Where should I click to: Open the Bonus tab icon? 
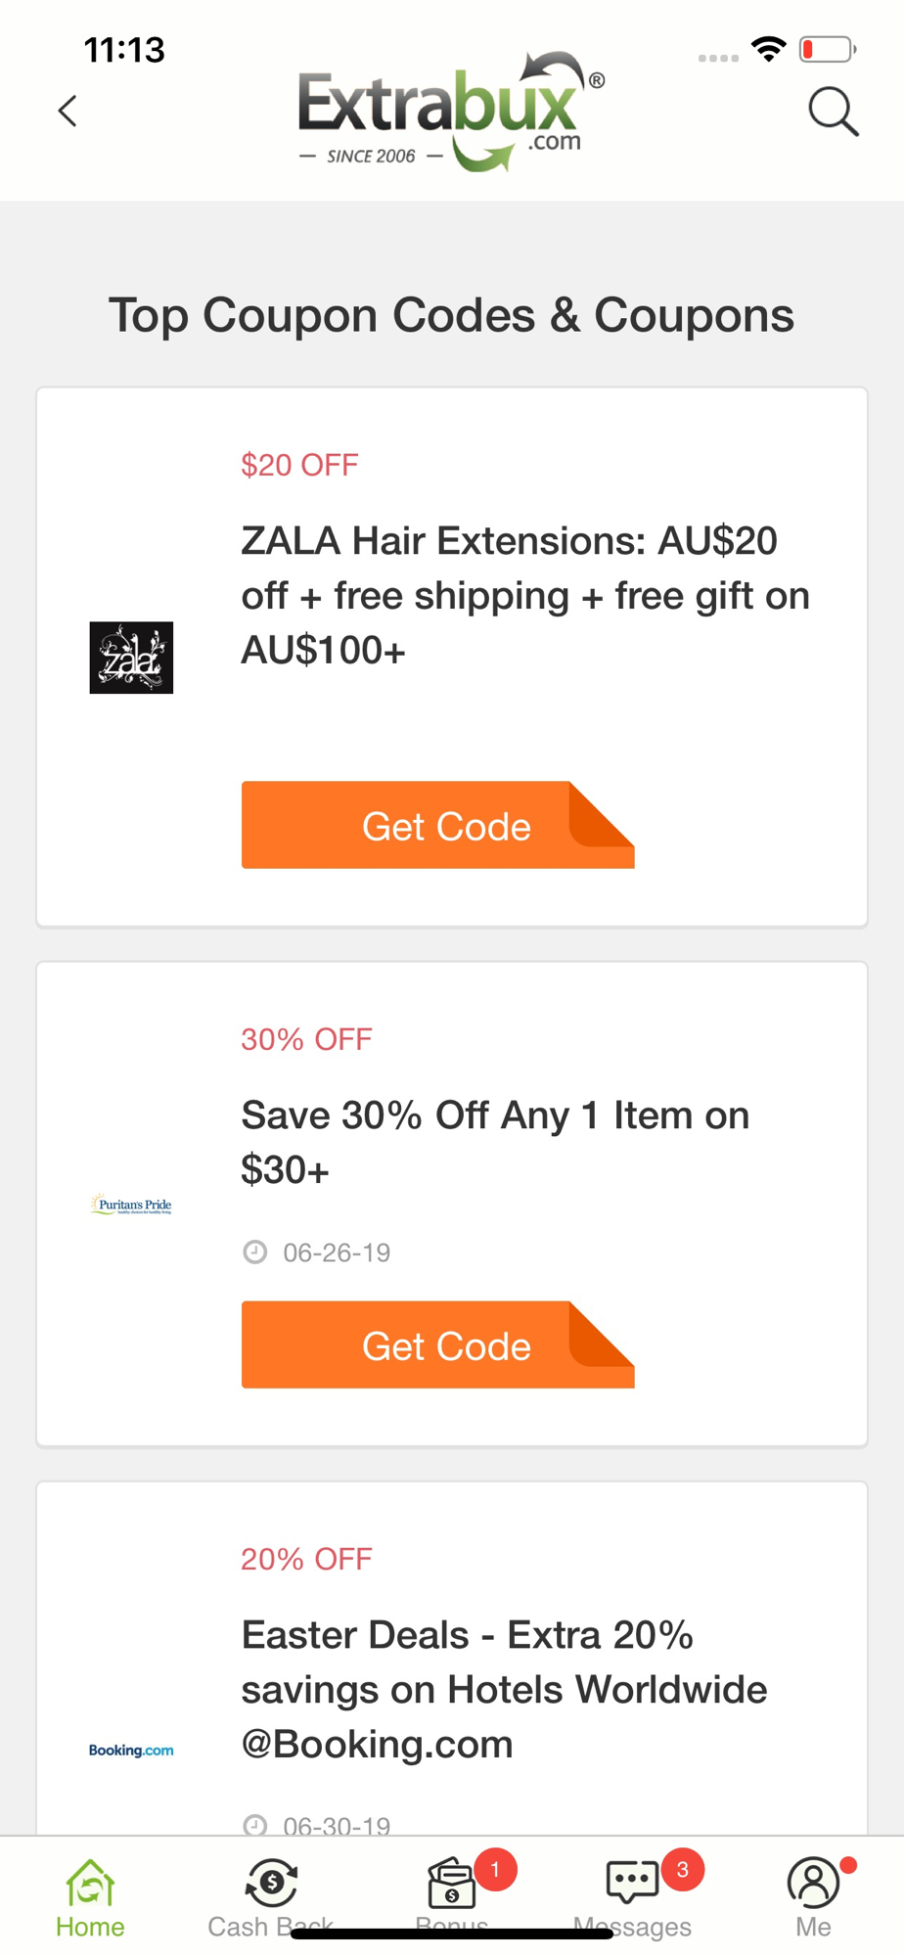451,1883
